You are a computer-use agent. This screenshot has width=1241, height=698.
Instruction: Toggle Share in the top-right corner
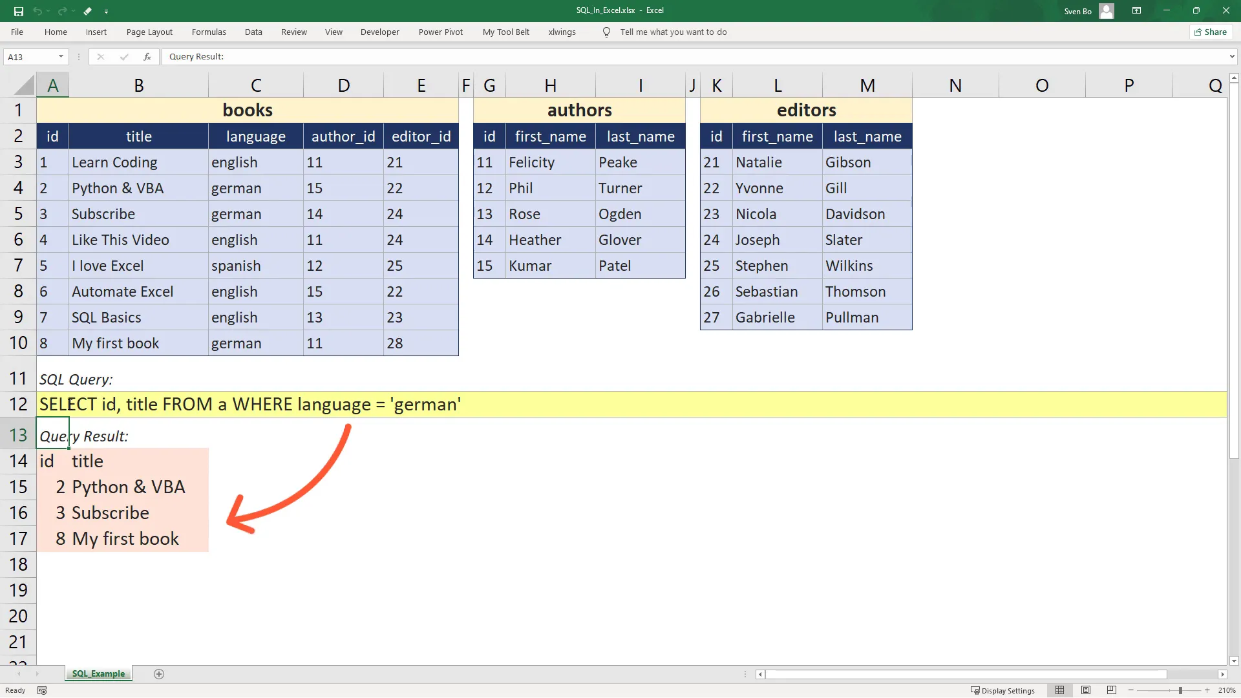[x=1210, y=32]
